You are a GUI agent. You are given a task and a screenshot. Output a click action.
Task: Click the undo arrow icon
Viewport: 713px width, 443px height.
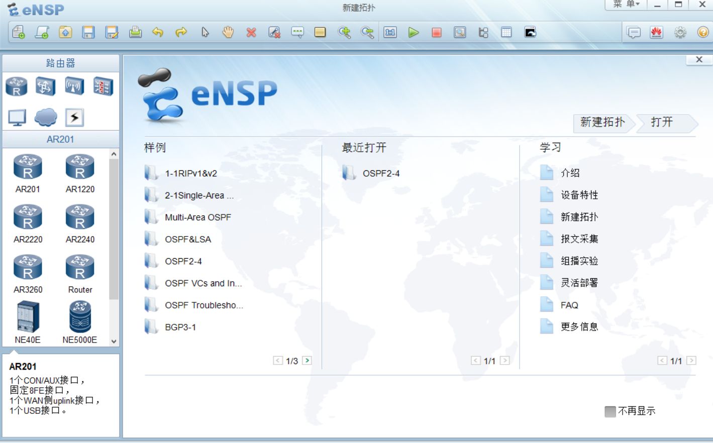click(158, 33)
